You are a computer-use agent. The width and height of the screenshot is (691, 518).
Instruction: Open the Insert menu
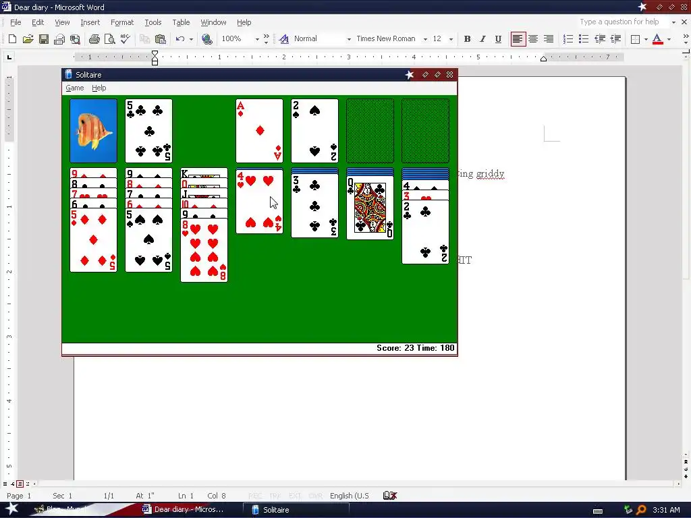(x=90, y=22)
